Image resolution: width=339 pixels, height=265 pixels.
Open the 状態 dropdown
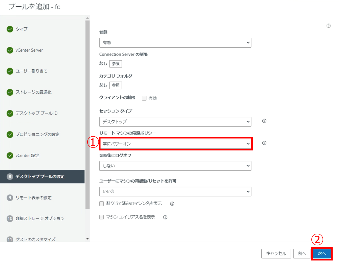175,43
